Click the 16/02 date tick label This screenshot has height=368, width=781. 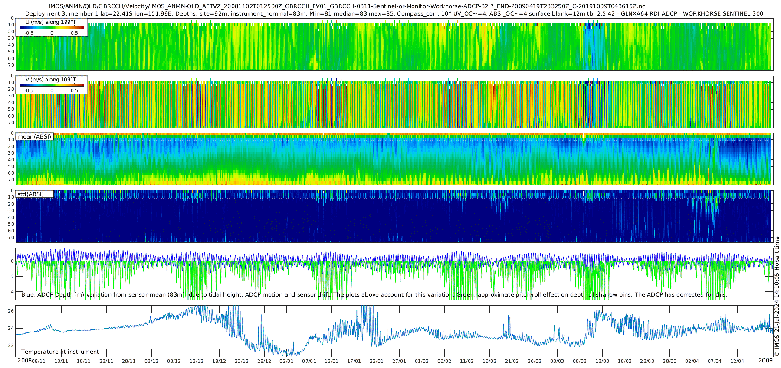489,361
